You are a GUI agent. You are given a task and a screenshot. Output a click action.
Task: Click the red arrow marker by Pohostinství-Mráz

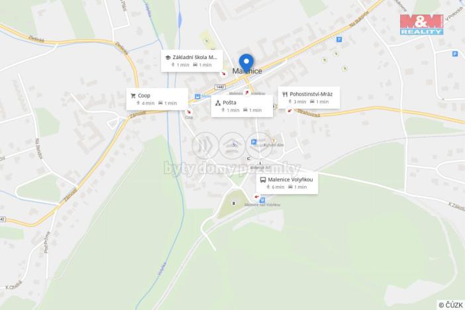(289, 111)
